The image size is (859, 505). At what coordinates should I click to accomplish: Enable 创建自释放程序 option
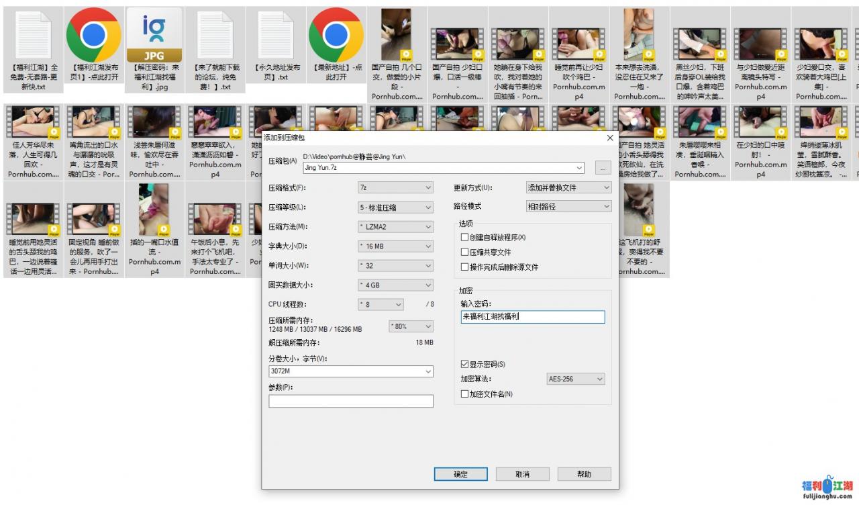pyautogui.click(x=464, y=237)
